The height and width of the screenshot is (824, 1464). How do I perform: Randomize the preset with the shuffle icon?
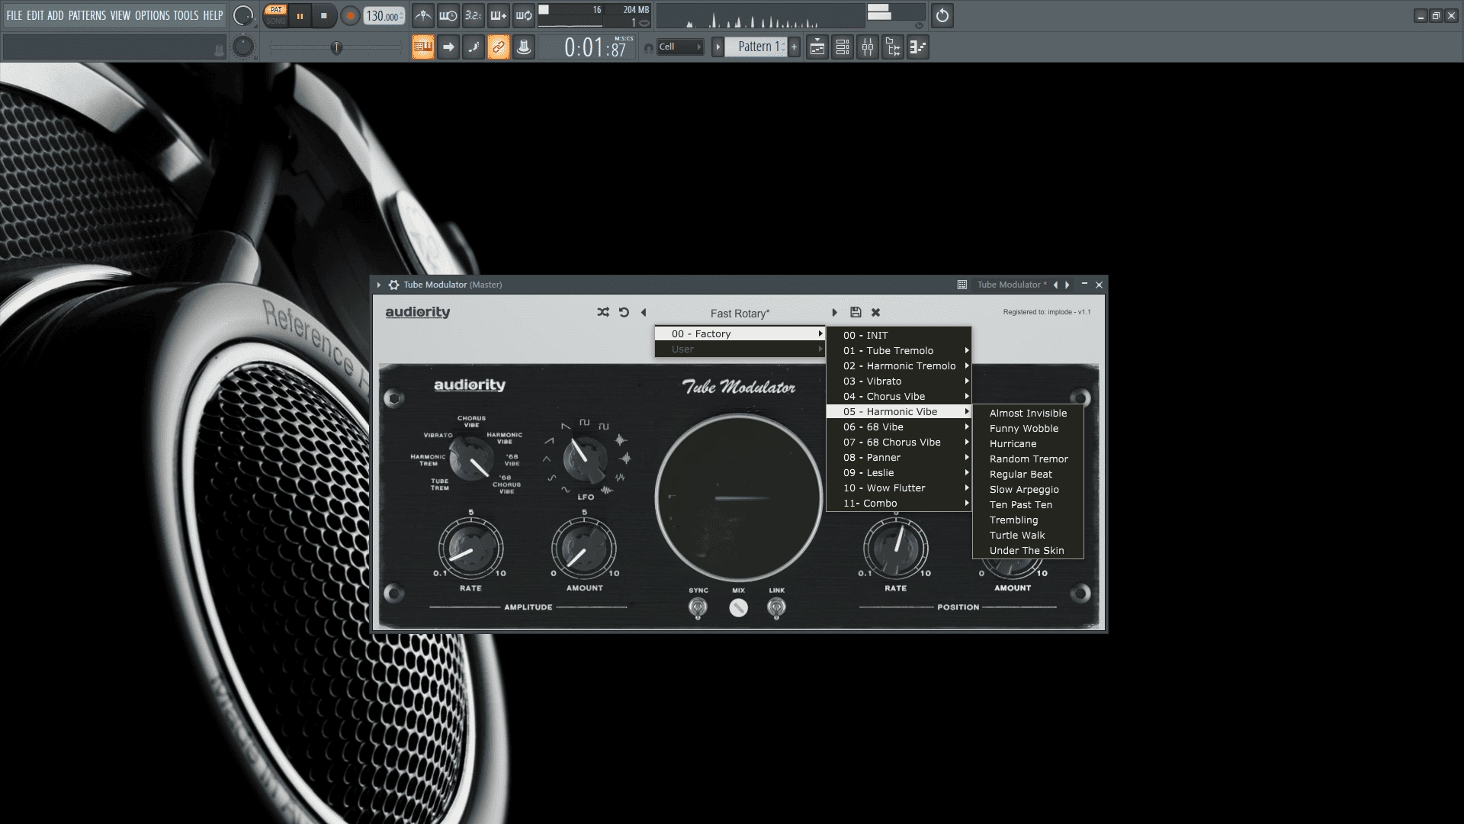click(x=603, y=312)
